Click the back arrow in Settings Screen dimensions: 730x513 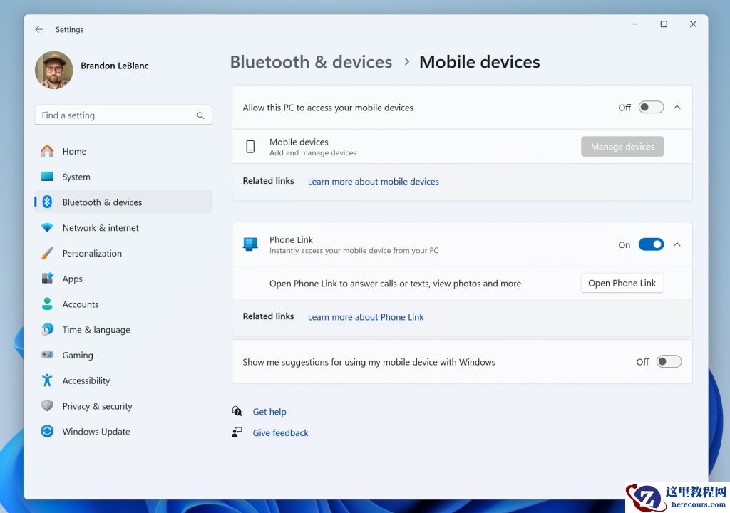click(39, 29)
